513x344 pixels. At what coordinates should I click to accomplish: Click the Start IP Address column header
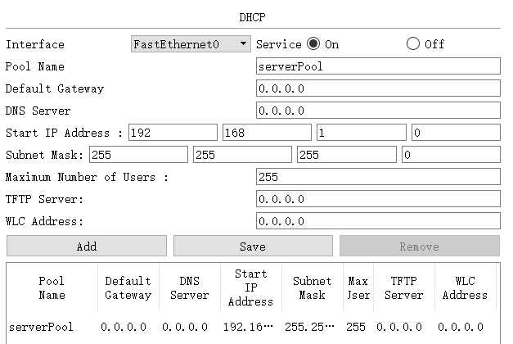coord(251,288)
